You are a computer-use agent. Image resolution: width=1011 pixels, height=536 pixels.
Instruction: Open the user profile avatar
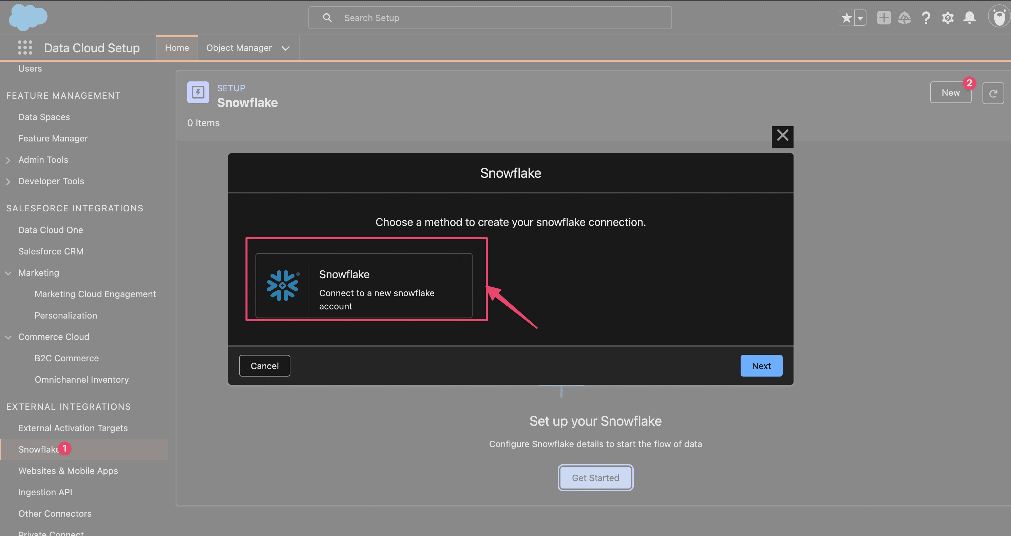pyautogui.click(x=999, y=17)
